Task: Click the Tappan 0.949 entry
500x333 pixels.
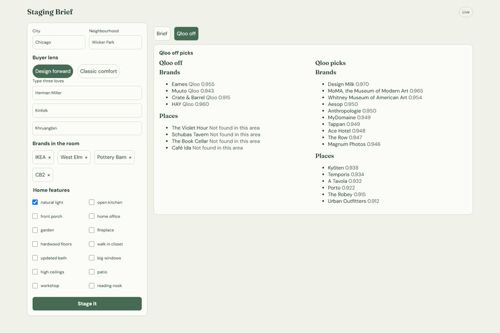Action: point(344,124)
